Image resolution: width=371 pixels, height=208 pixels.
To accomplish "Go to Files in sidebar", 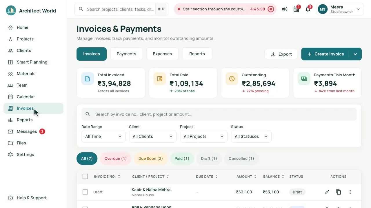I will click(x=33, y=143).
